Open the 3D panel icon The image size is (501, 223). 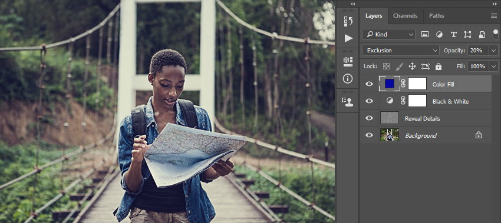348,62
